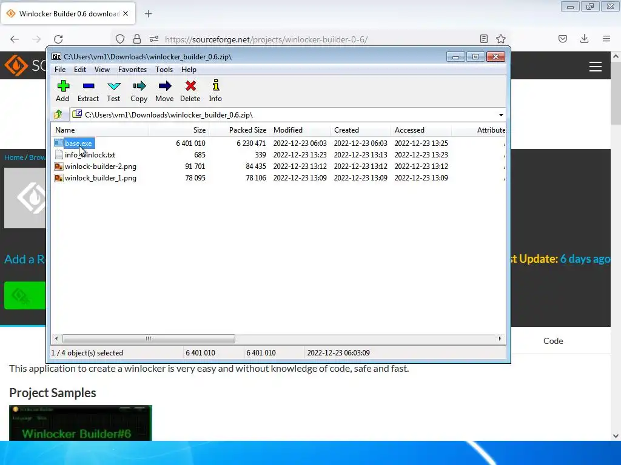Click the 7-Zip horizontal scrollbar thumb

click(149, 339)
